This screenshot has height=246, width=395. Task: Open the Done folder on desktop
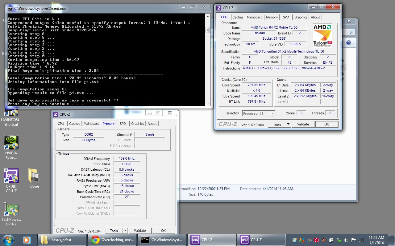35,178
